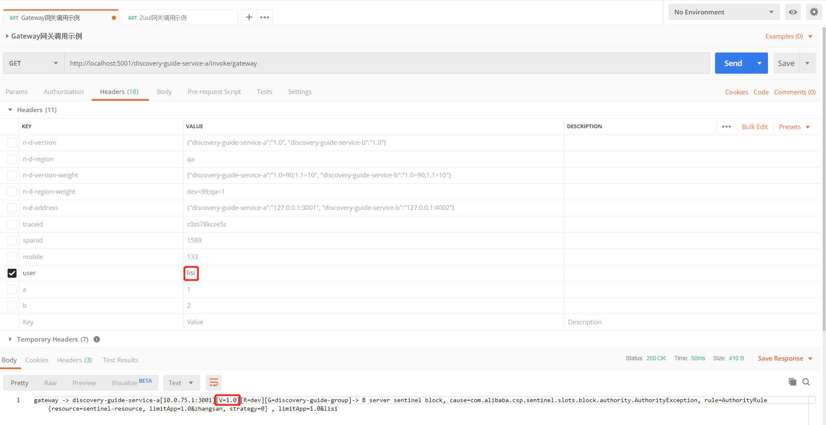Enable the header 'a' checkbox

coord(12,290)
